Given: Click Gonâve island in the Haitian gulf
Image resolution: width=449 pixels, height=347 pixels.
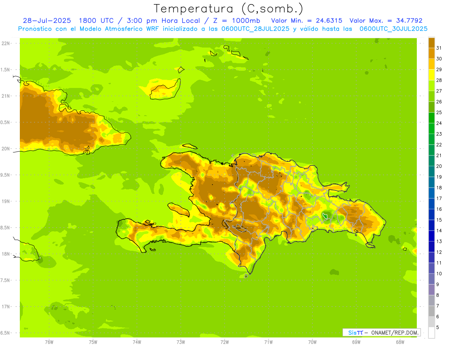Looking at the screenshot, I should (178, 210).
